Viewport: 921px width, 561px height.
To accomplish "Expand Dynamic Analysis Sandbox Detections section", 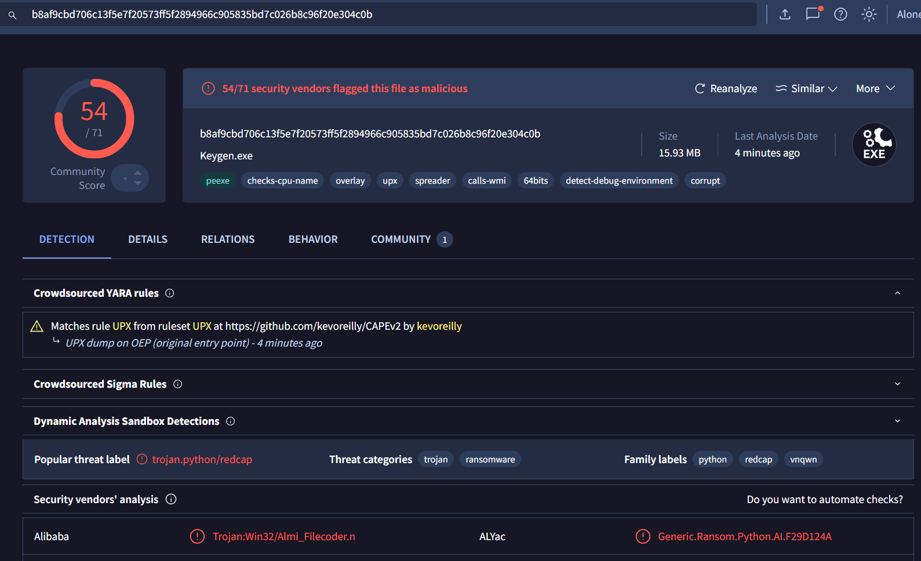I will 897,421.
